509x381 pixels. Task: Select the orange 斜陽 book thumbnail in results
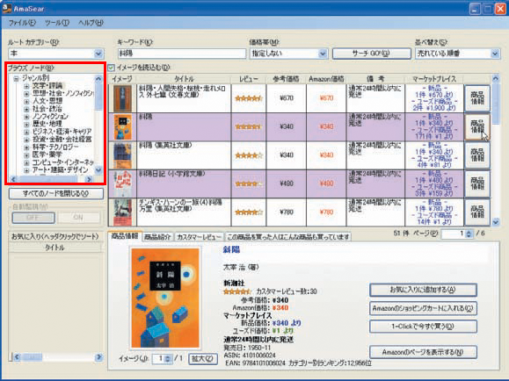click(x=122, y=126)
